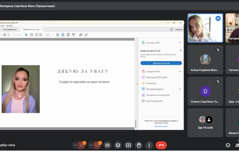Toggle closed captions button
The height and width of the screenshot is (152, 239).
(107, 145)
